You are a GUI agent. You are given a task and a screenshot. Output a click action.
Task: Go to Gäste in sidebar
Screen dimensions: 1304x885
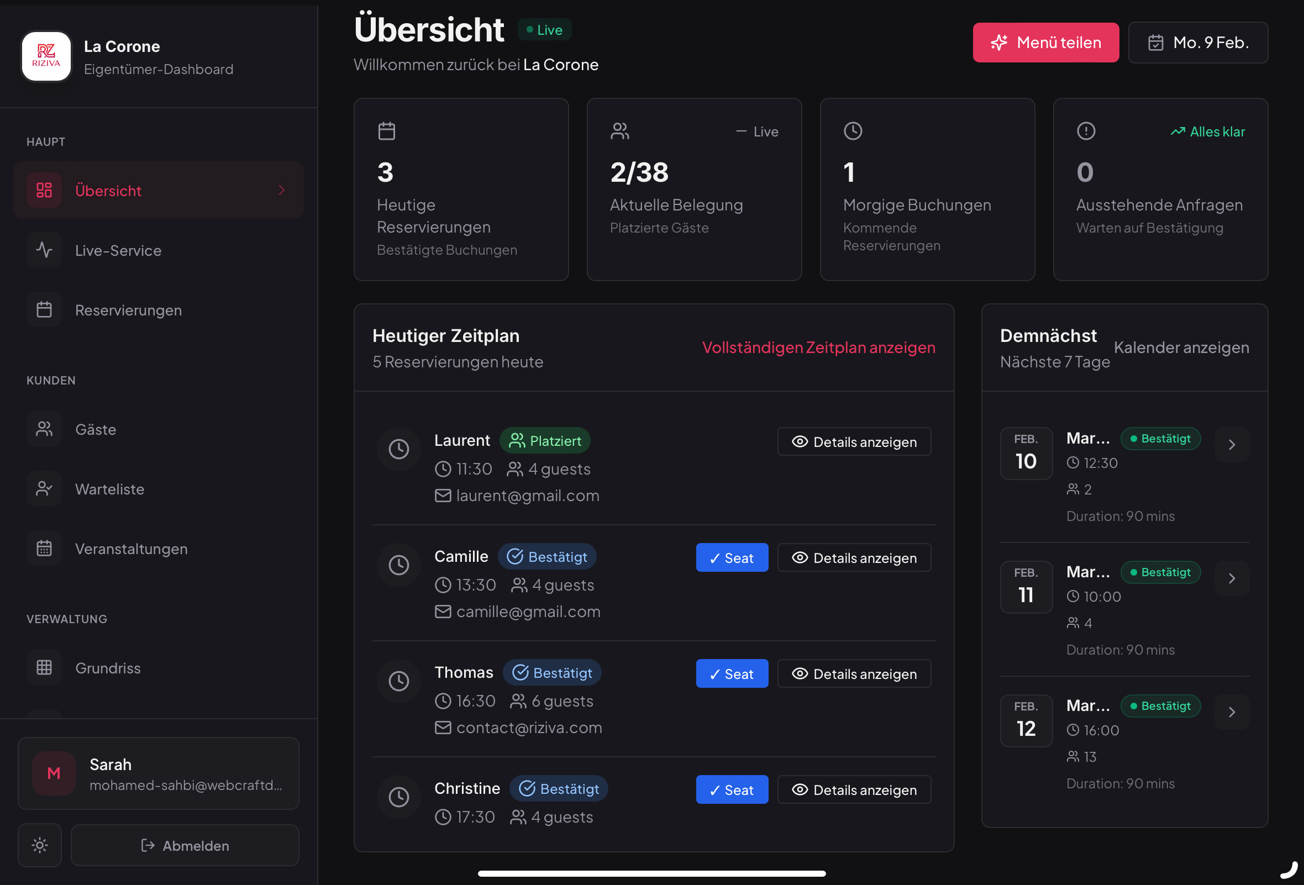[x=158, y=429]
